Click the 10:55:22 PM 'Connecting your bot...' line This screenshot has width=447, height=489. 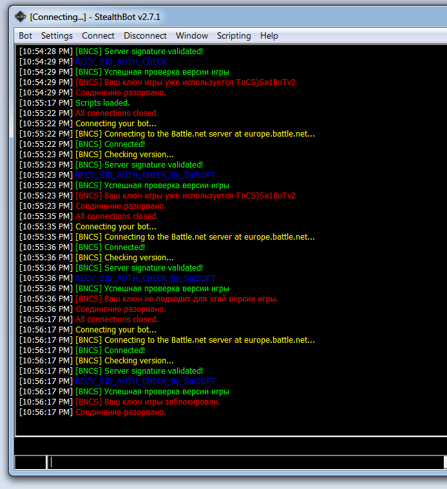(x=88, y=124)
